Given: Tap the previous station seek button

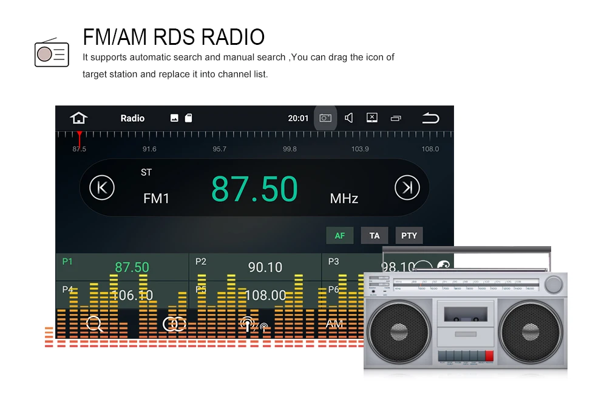Looking at the screenshot, I should coord(101,187).
